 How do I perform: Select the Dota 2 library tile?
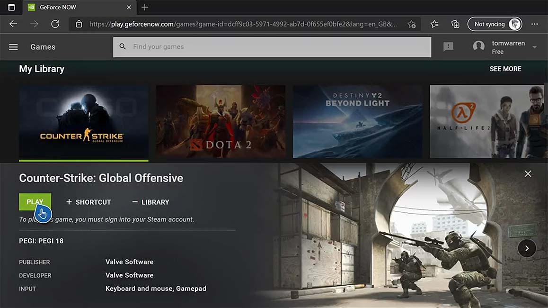coord(221,121)
